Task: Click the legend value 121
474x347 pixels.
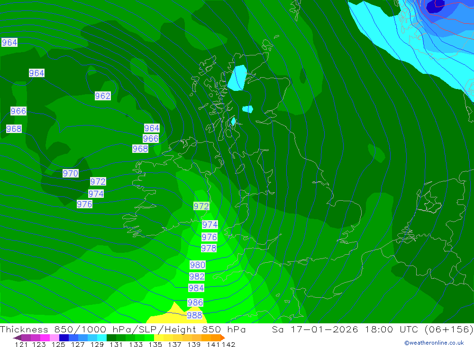Action: pos(21,344)
